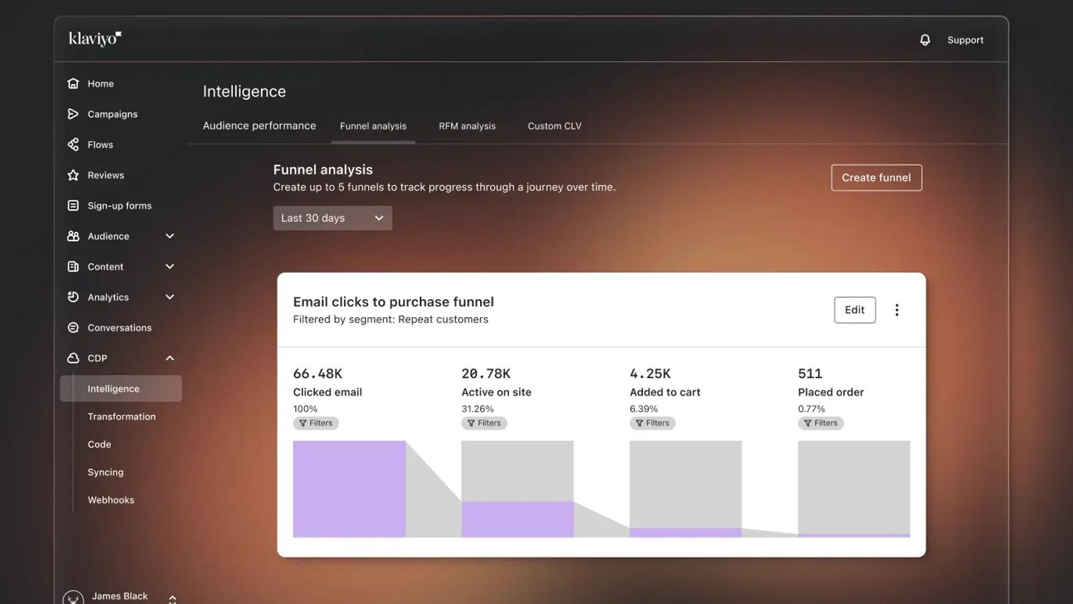The image size is (1073, 604).
Task: Expand the Audience menu chevron
Action: 170,236
